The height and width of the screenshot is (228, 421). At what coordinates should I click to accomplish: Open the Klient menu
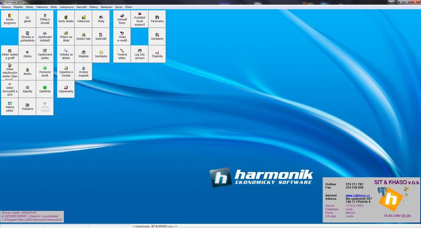point(129,7)
